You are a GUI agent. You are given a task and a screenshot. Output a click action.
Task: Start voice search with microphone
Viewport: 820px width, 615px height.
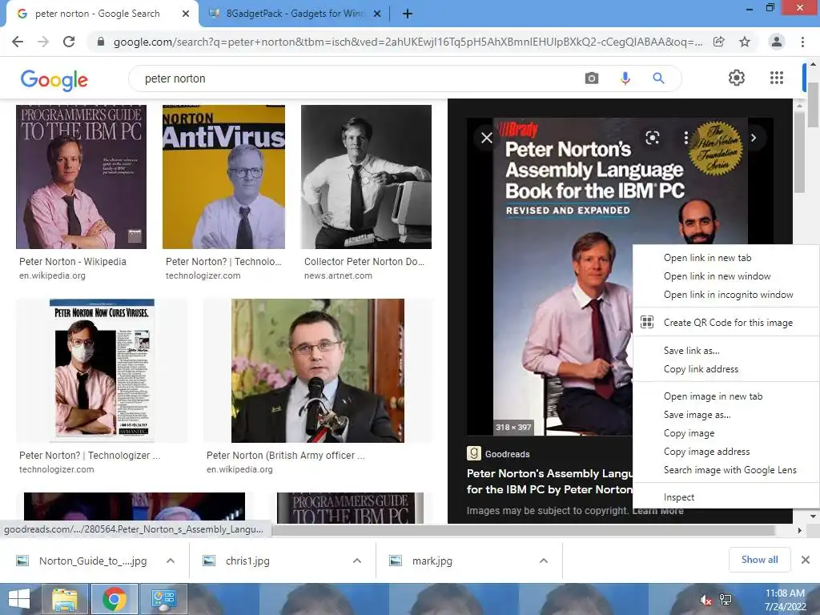pos(625,78)
